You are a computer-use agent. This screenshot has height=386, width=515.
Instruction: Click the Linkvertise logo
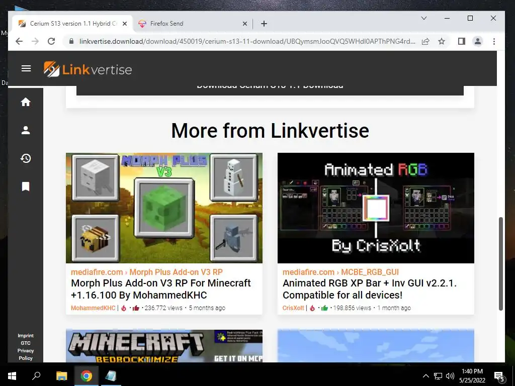(88, 69)
